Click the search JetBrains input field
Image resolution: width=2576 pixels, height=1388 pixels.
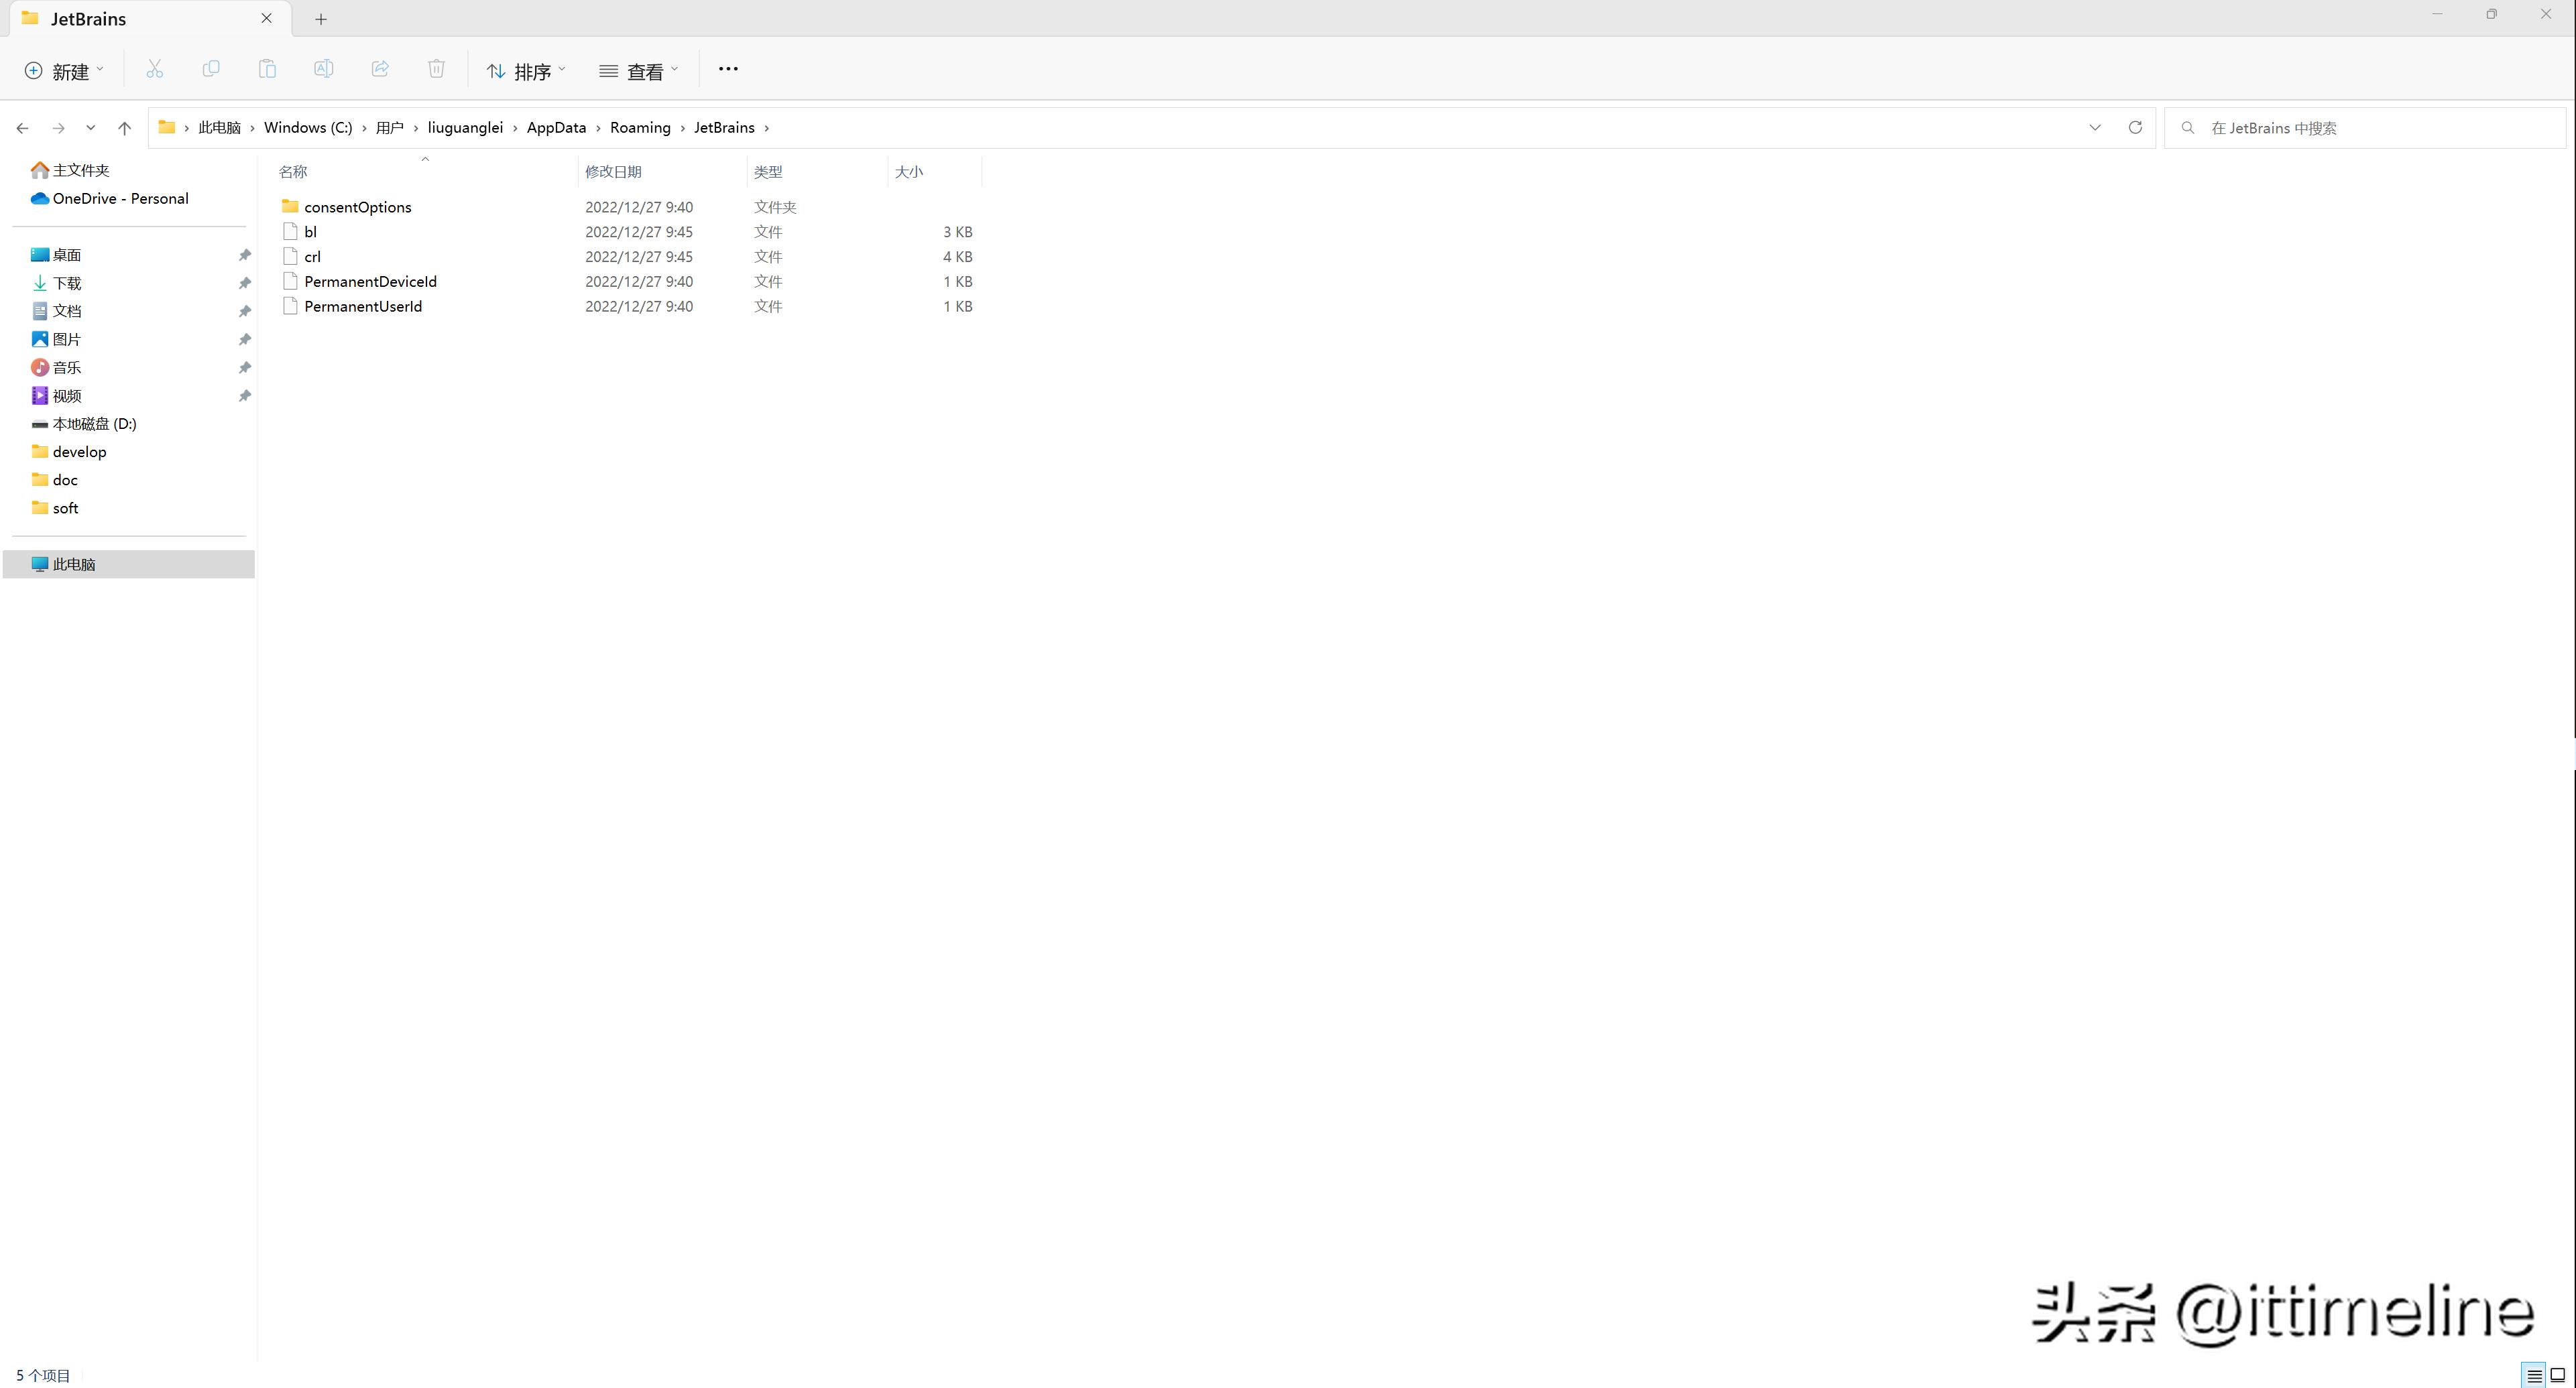coord(2370,128)
